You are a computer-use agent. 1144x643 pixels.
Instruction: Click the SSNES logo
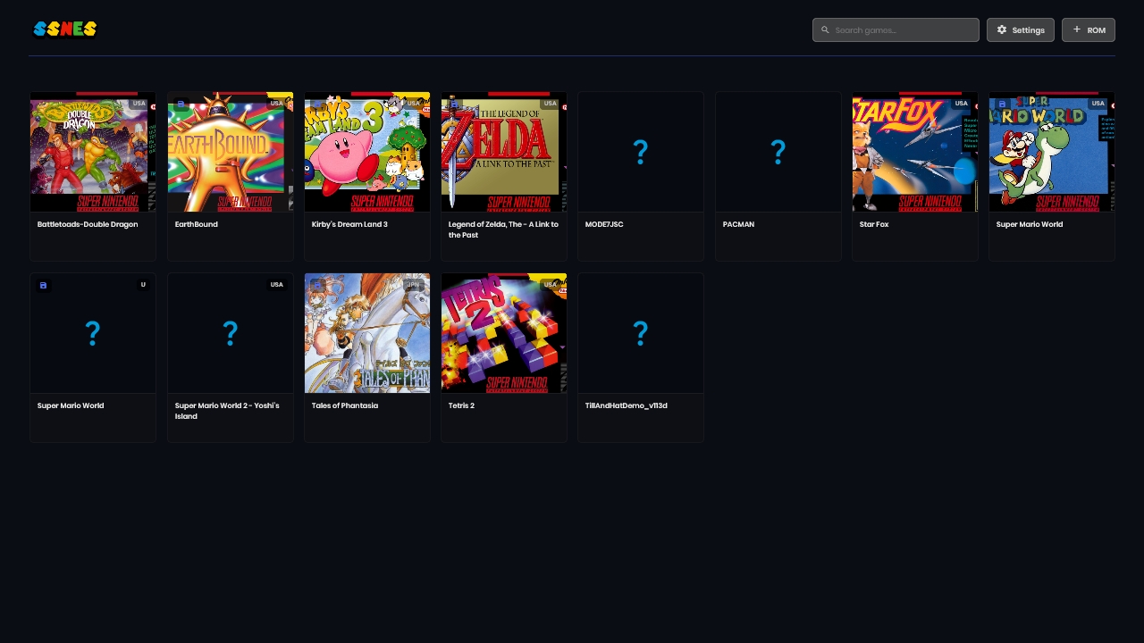pos(64,29)
